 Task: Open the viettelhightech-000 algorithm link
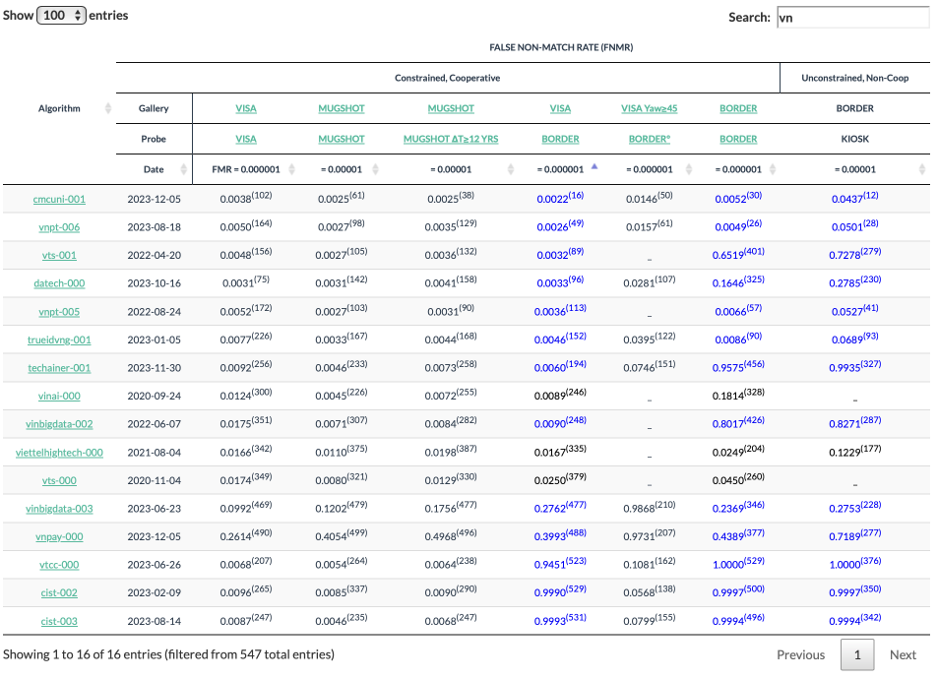[59, 453]
